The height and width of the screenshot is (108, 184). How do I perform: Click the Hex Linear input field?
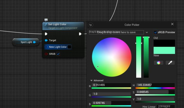[166, 107]
